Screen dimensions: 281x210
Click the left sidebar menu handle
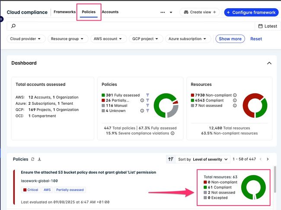coord(1,19)
